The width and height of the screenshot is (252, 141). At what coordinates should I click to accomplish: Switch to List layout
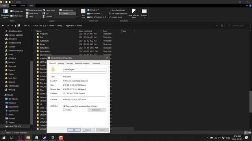46,13
